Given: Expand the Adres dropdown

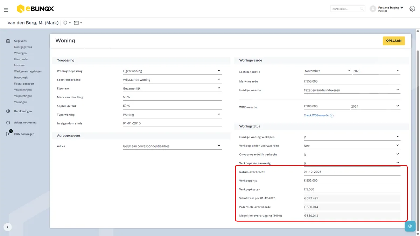Looking at the screenshot, I should click(172, 146).
